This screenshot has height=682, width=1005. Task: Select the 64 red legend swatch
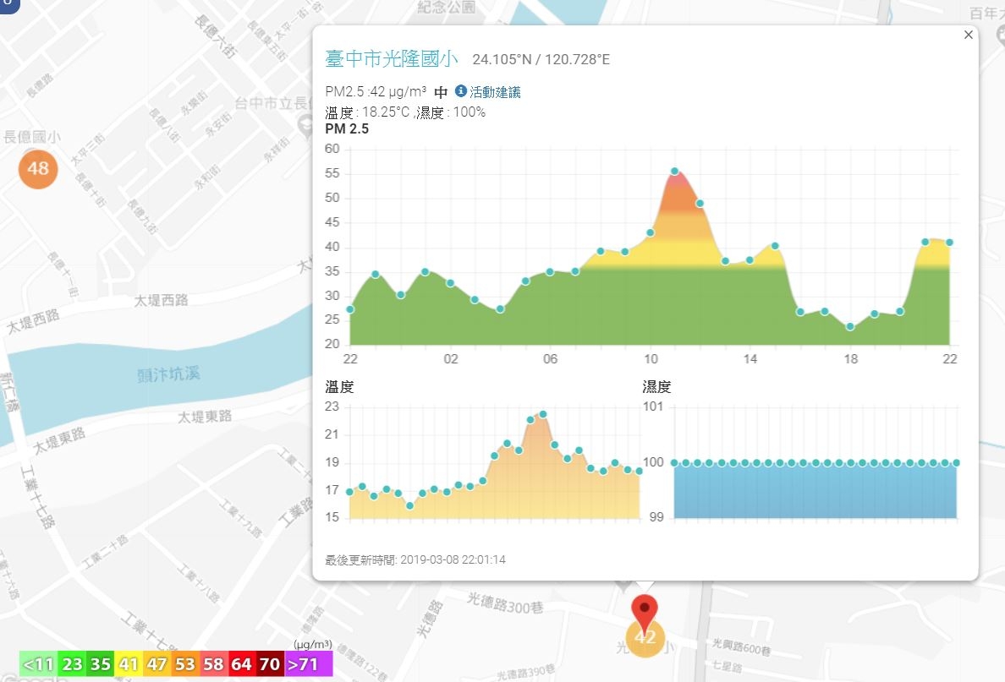(x=241, y=664)
